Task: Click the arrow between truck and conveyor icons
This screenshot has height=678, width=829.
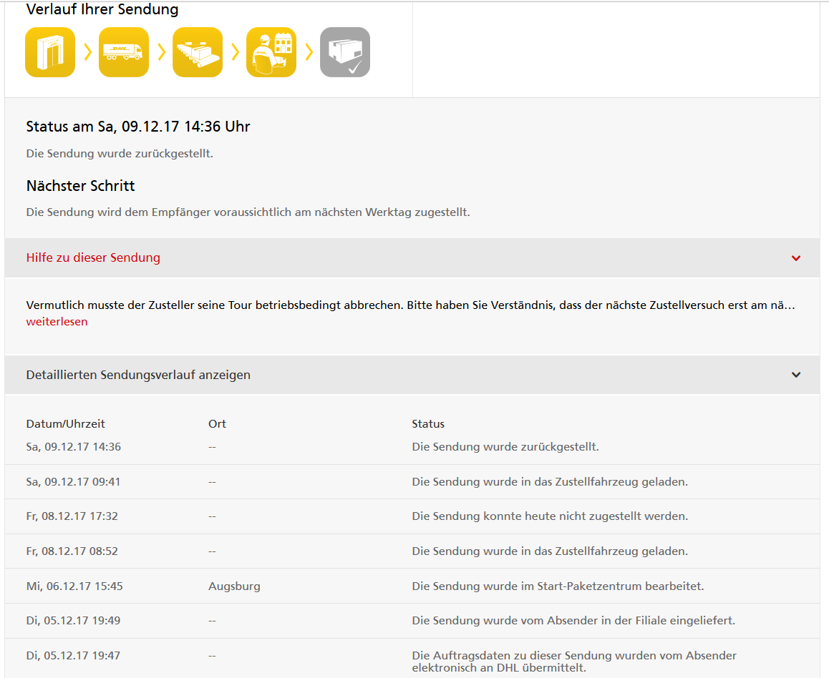Action: tap(161, 52)
